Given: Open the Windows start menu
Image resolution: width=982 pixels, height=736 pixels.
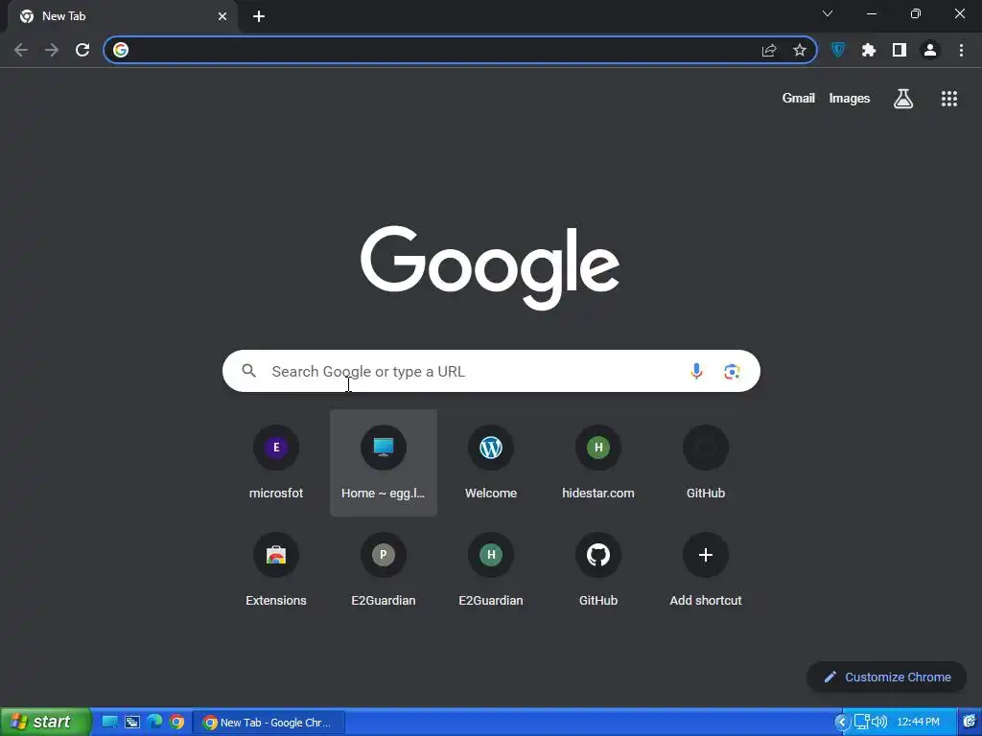Looking at the screenshot, I should (45, 722).
